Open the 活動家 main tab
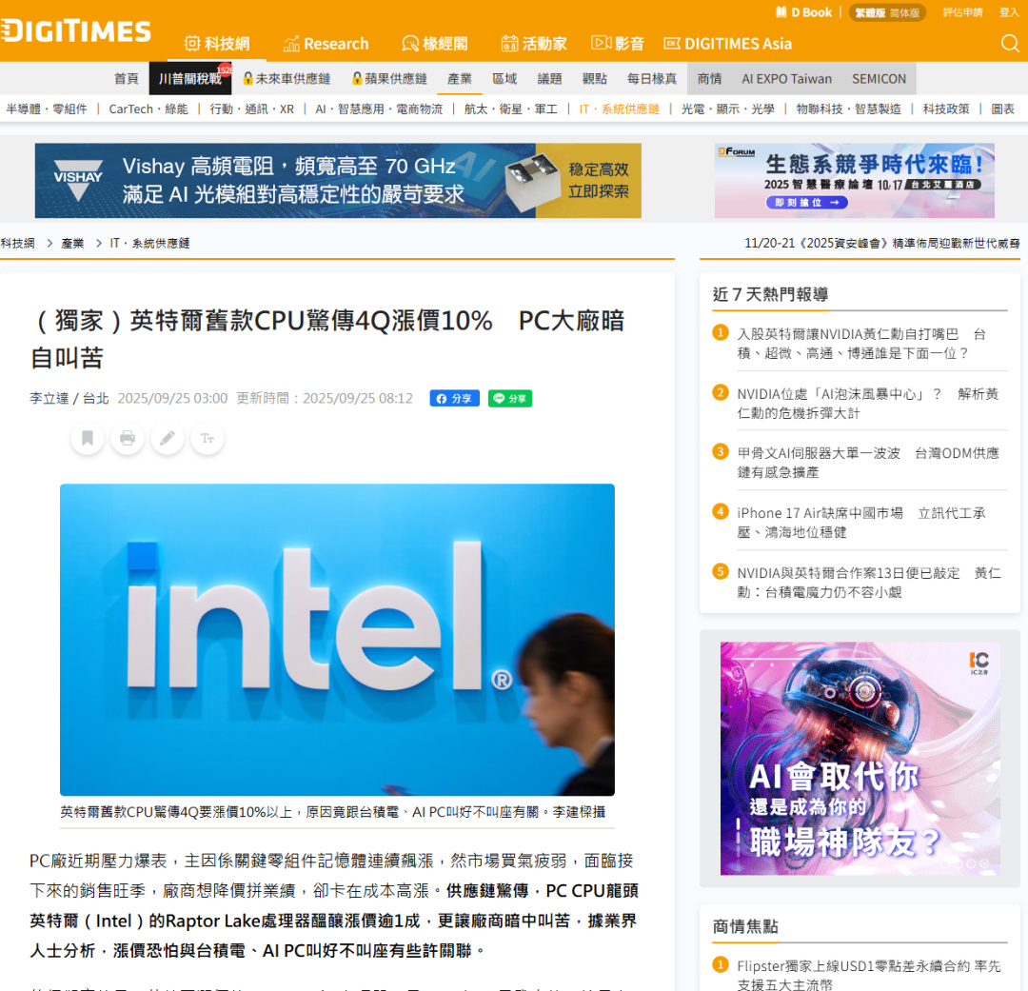Viewport: 1028px width, 991px height. (x=534, y=44)
